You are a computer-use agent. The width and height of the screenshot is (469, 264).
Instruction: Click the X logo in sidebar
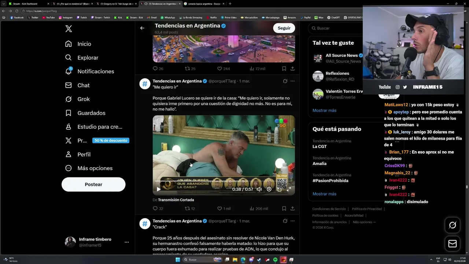(x=69, y=29)
